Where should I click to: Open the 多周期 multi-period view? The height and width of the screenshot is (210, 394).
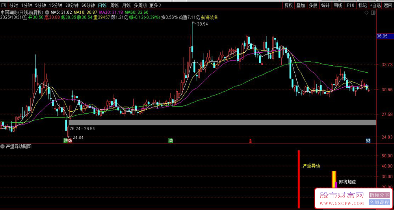140,5
